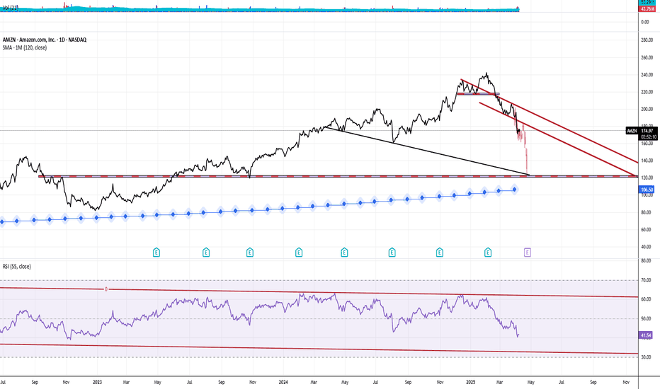The height and width of the screenshot is (389, 660).
Task: Select the earnings marker near August 2024
Action: point(392,252)
